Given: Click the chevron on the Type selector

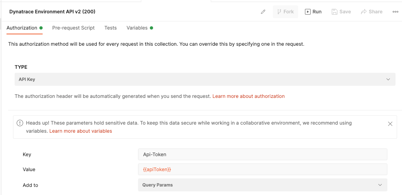Looking at the screenshot, I should click(388, 79).
